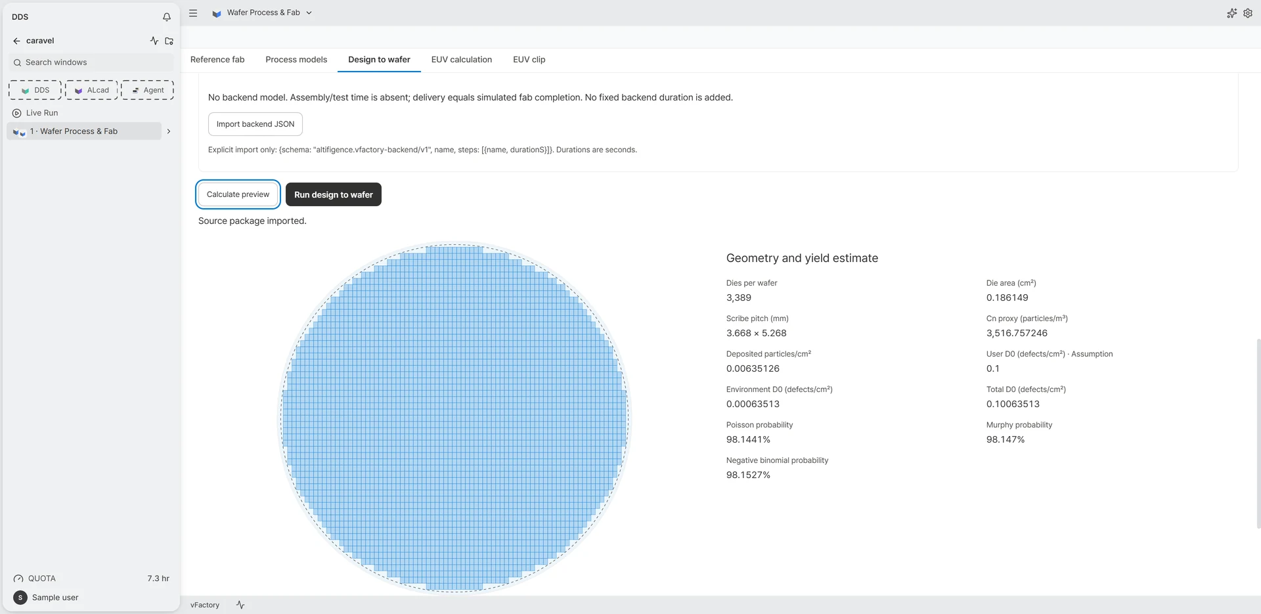Click the vFactory status bar label
Image resolution: width=1261 pixels, height=614 pixels.
pos(205,605)
